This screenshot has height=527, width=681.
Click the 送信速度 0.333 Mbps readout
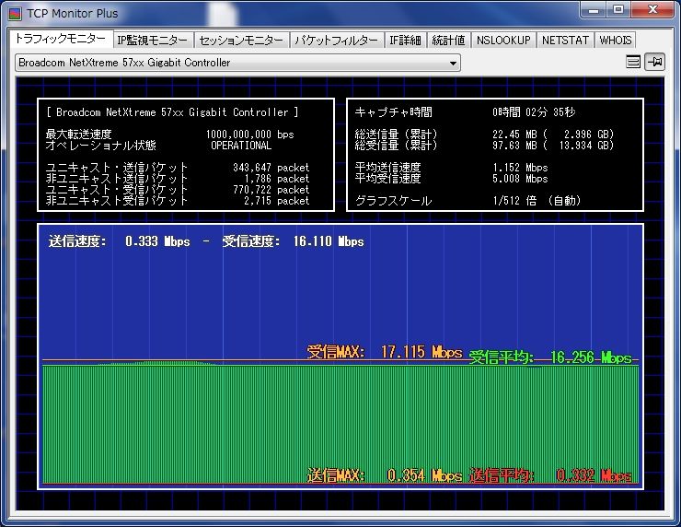coord(120,241)
